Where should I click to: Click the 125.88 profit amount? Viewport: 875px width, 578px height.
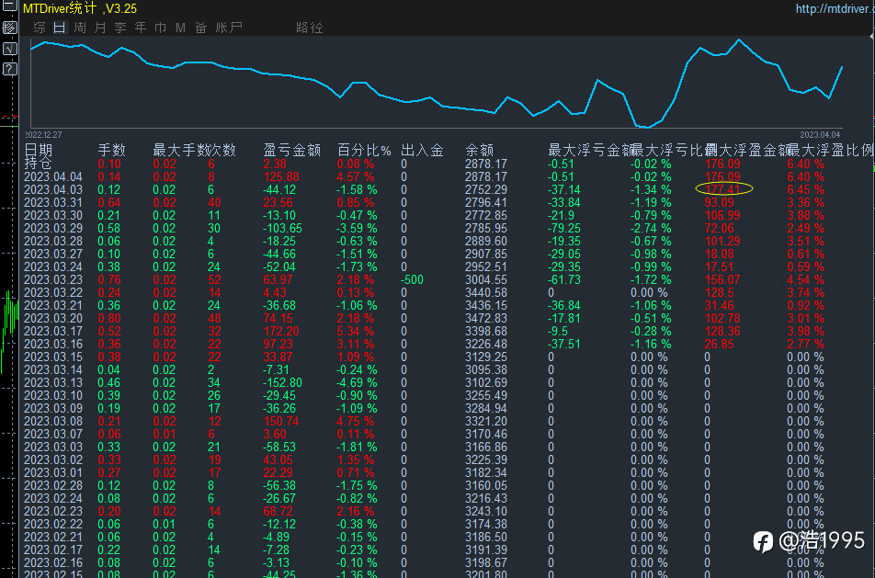click(280, 176)
